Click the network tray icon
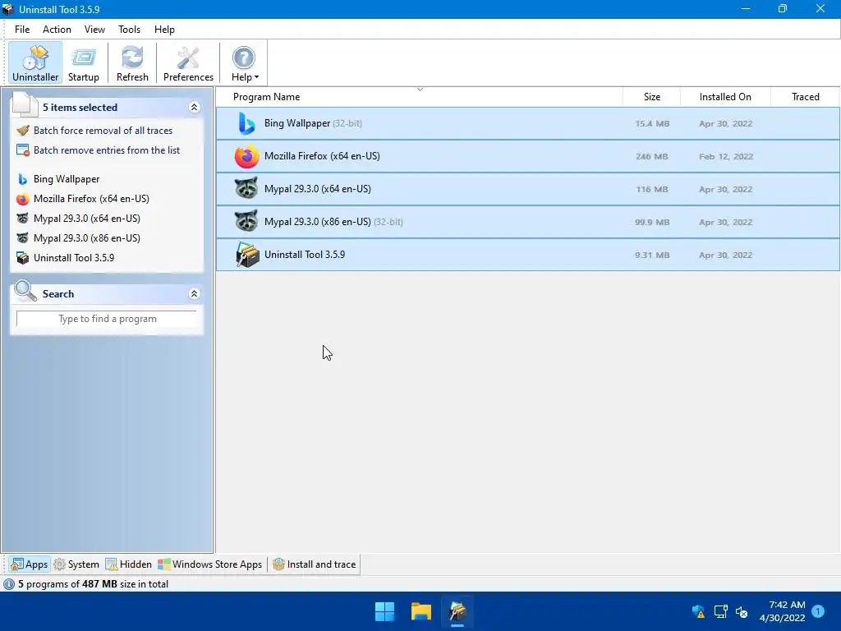Viewport: 841px width, 631px height. (x=720, y=611)
